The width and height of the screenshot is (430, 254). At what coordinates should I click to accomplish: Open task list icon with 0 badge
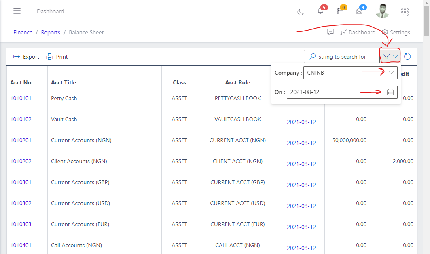coord(340,11)
